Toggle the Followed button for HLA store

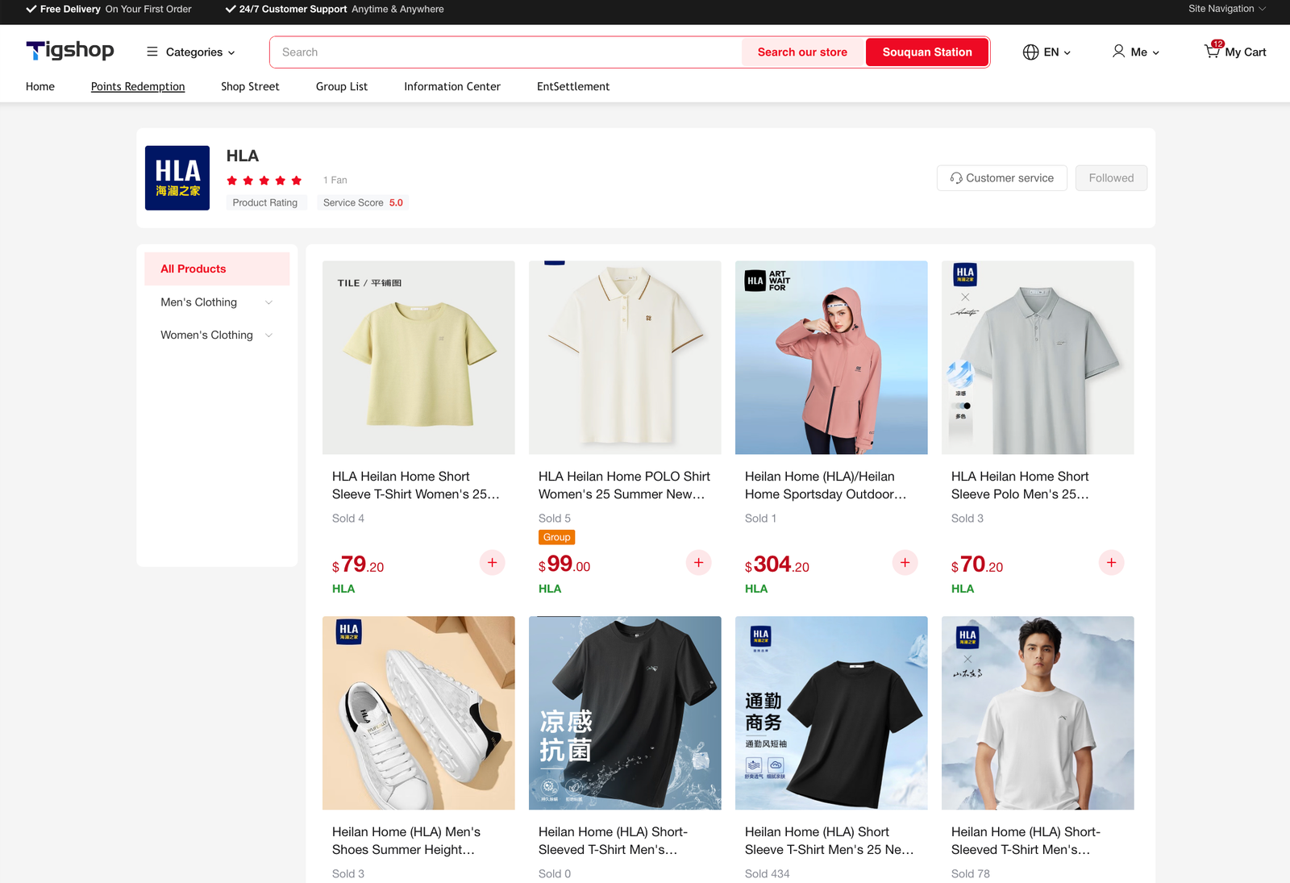coord(1110,178)
